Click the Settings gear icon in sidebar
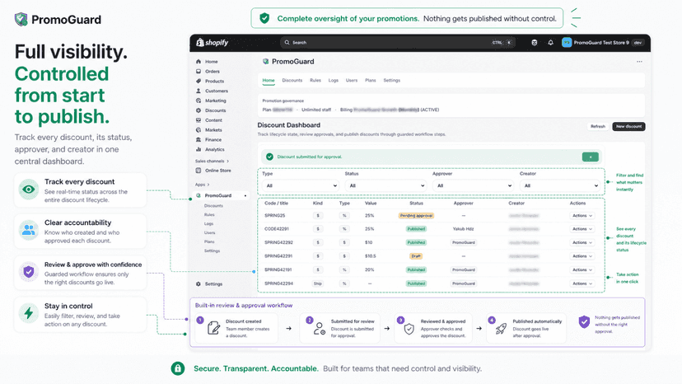The height and width of the screenshot is (384, 682). 199,283
